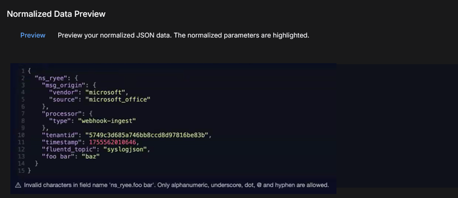The width and height of the screenshot is (458, 198).
Task: Place cursor on the "msg_origin" key
Action: (63, 85)
